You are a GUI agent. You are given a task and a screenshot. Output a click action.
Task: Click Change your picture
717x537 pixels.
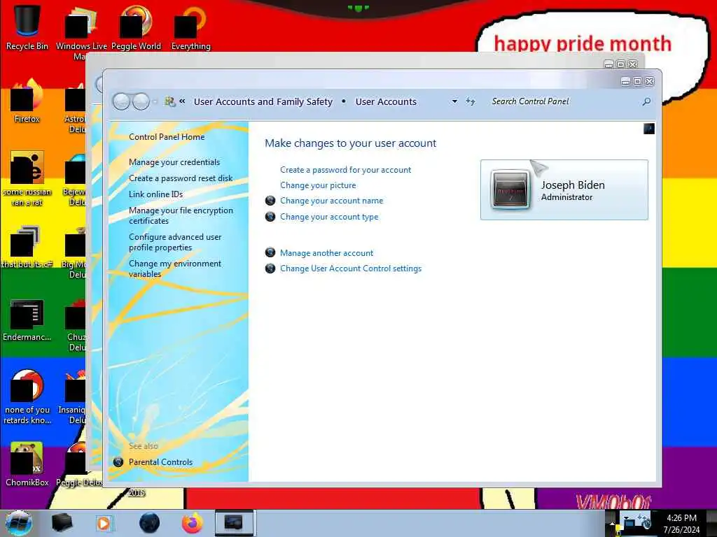pyautogui.click(x=318, y=185)
